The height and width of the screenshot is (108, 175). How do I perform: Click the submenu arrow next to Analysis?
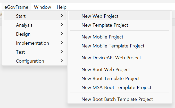[62, 25]
